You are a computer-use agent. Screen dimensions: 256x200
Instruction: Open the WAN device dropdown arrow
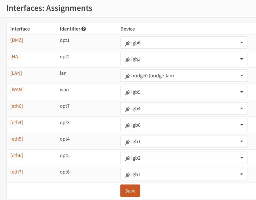pyautogui.click(x=242, y=92)
